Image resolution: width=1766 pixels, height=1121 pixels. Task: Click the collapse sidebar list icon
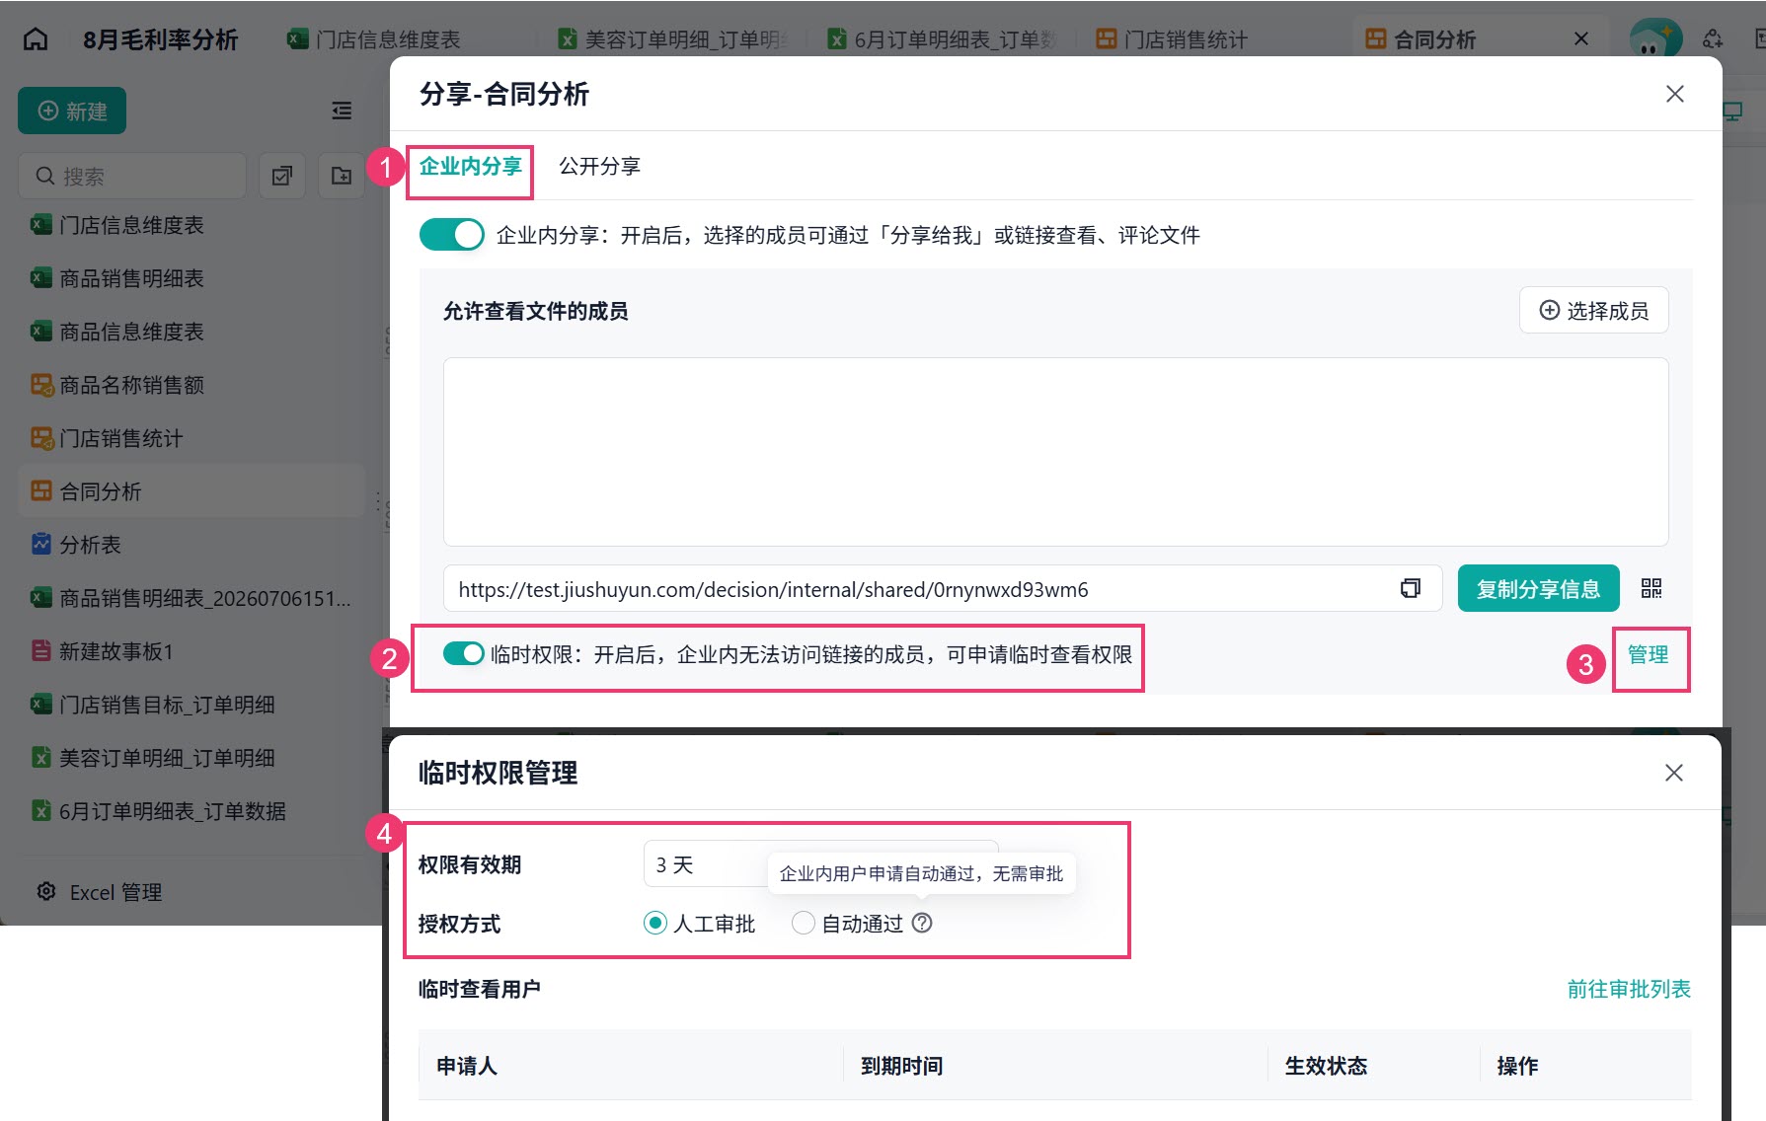click(342, 111)
